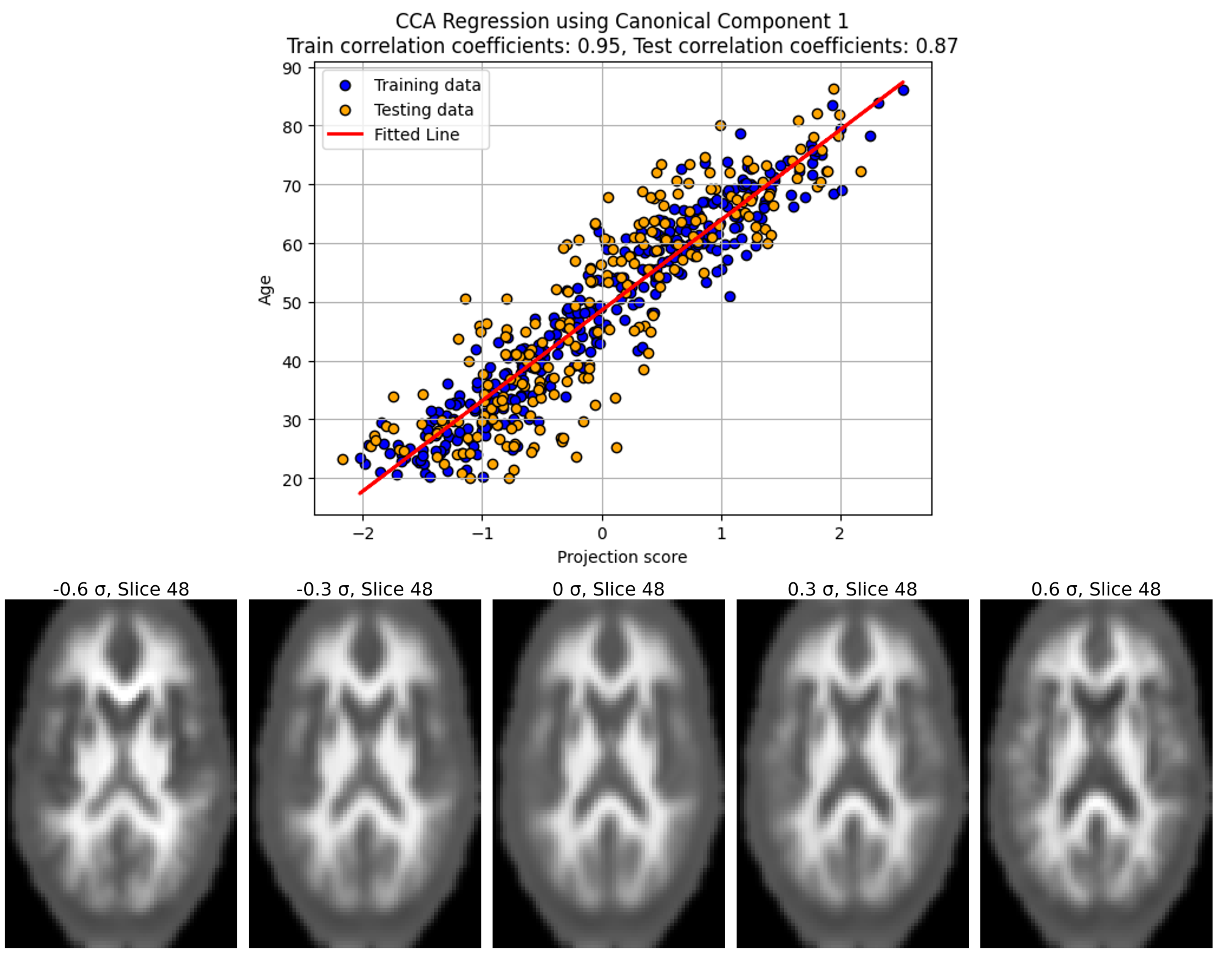Click the 0.6 σ, Slice 48 title text
The width and height of the screenshot is (1217, 953).
coord(1096,589)
